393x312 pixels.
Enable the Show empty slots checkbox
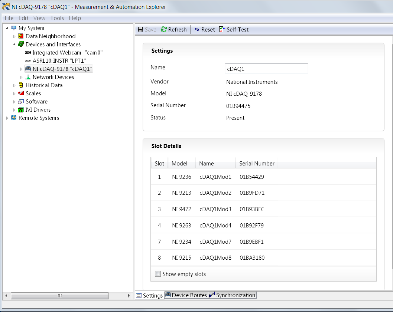click(x=158, y=274)
